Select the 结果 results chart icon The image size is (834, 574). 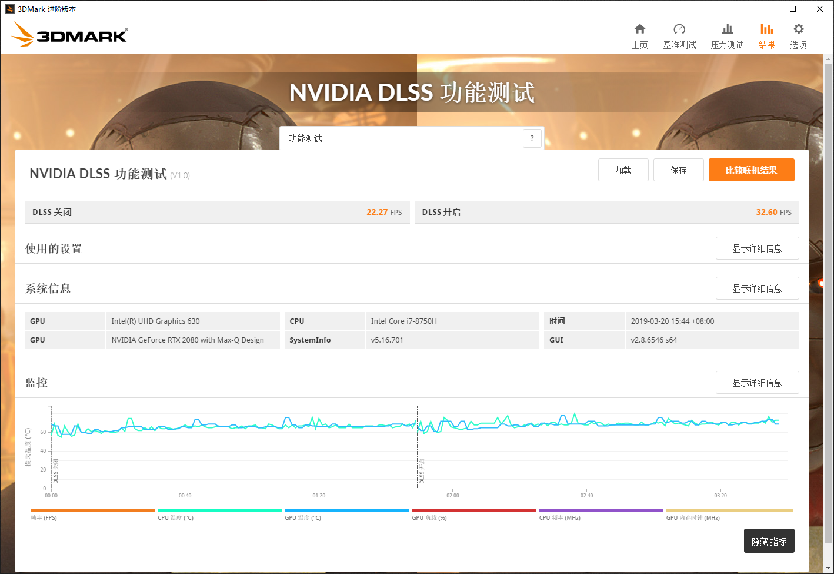tap(767, 29)
